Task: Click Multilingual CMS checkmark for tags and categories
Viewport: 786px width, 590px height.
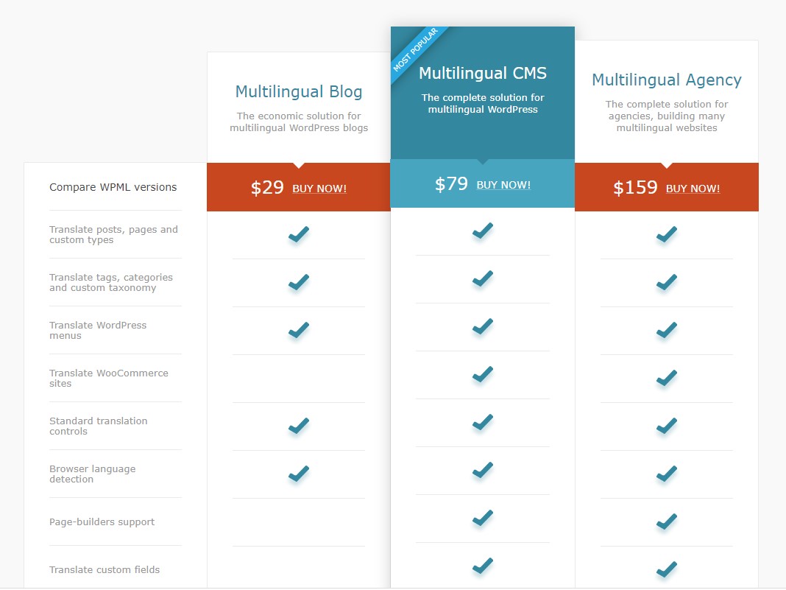Action: coord(483,278)
